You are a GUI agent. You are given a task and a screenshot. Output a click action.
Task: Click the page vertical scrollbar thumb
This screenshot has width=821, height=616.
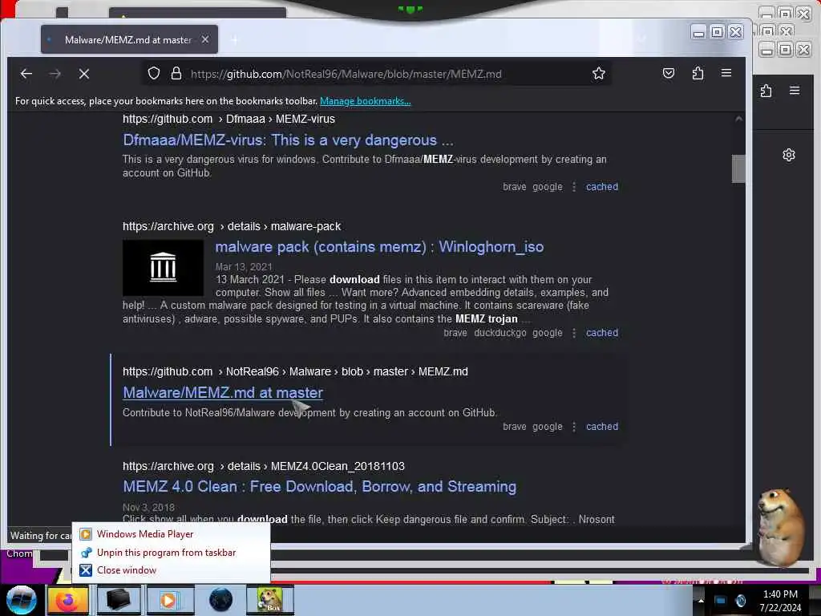(738, 168)
